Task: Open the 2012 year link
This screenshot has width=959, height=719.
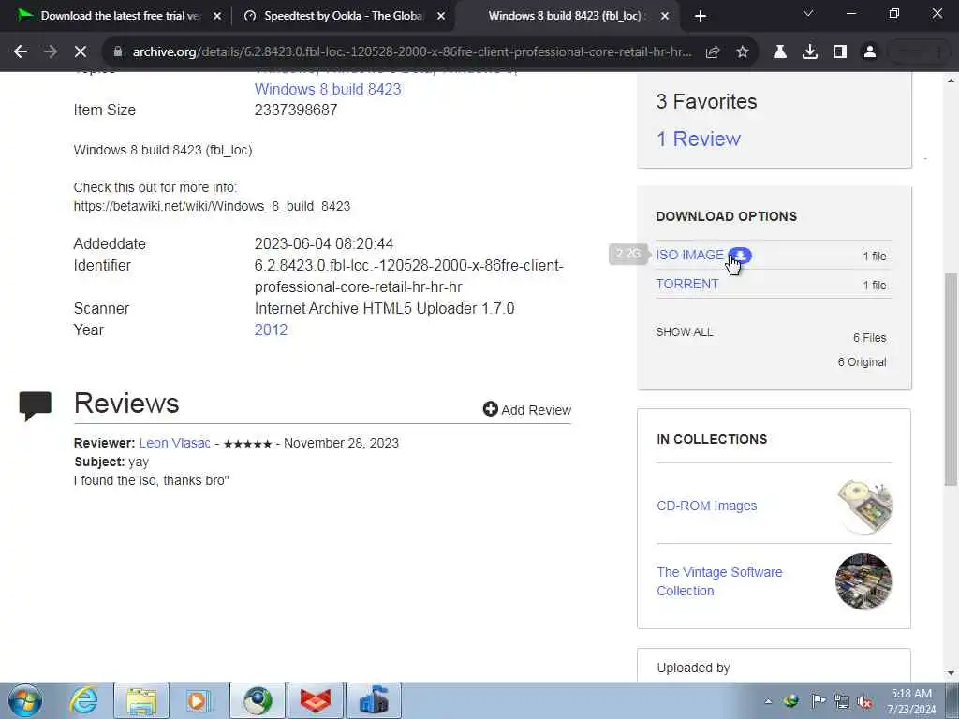Action: point(271,330)
